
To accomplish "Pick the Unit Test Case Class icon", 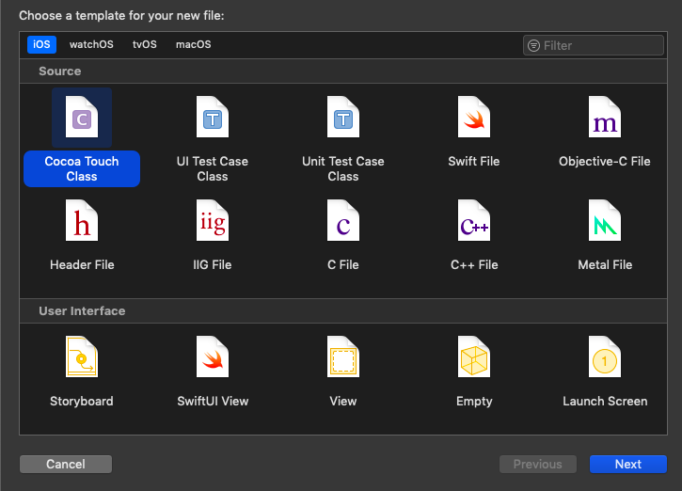I will 343,117.
